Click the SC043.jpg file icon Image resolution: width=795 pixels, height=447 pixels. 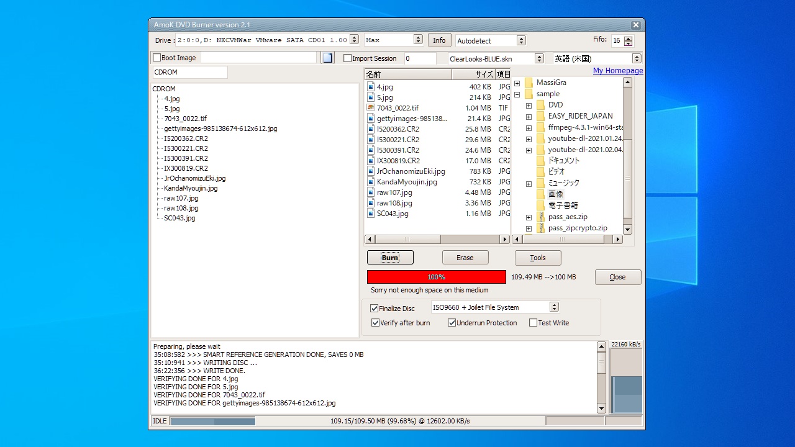(x=371, y=214)
